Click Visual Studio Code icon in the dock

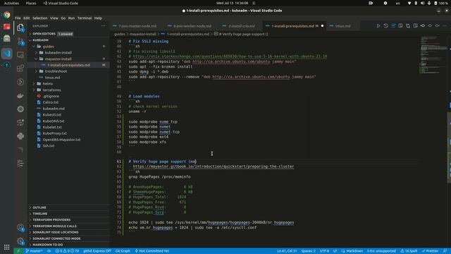tap(6, 54)
